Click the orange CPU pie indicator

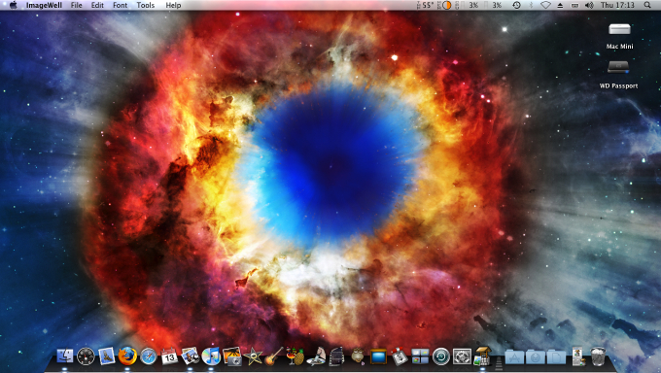point(446,5)
